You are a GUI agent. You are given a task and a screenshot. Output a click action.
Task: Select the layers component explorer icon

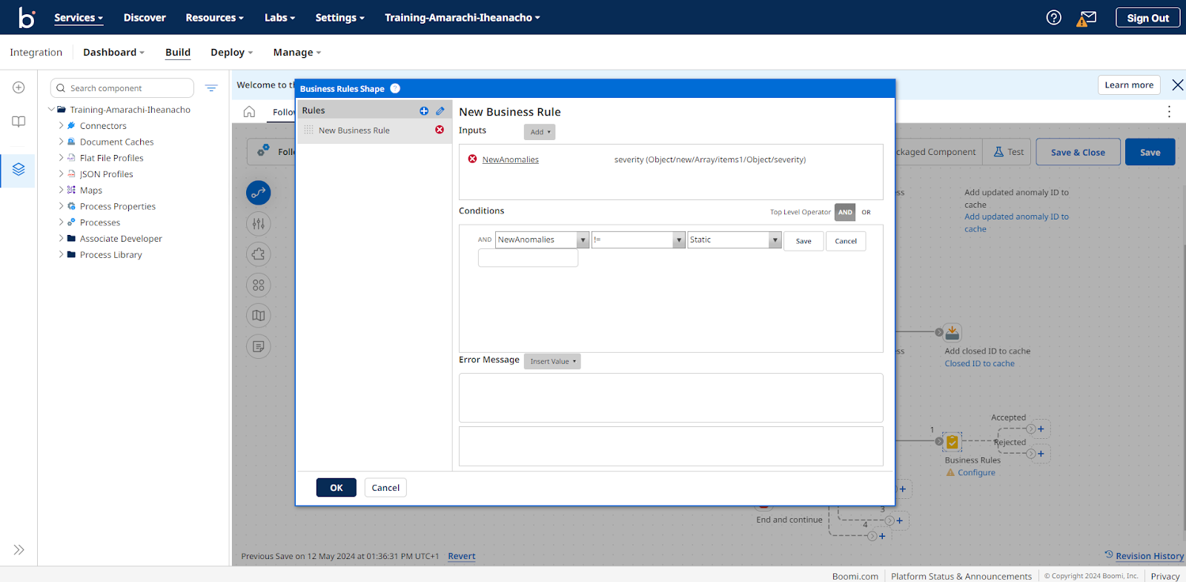coord(19,169)
